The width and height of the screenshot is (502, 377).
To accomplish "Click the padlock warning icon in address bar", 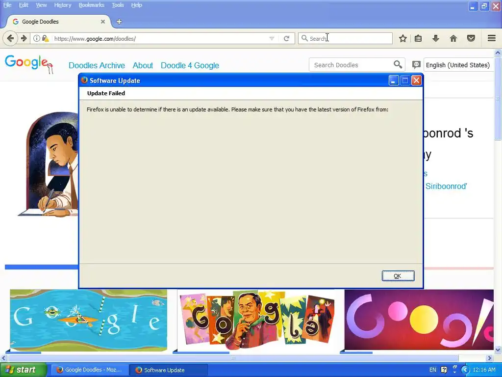I will tap(45, 38).
